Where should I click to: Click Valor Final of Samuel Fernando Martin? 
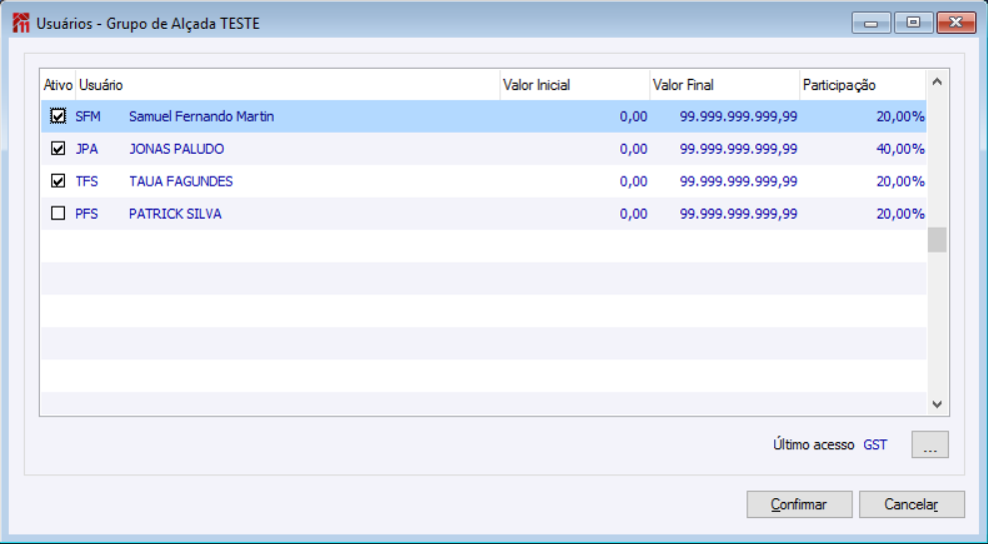click(738, 117)
